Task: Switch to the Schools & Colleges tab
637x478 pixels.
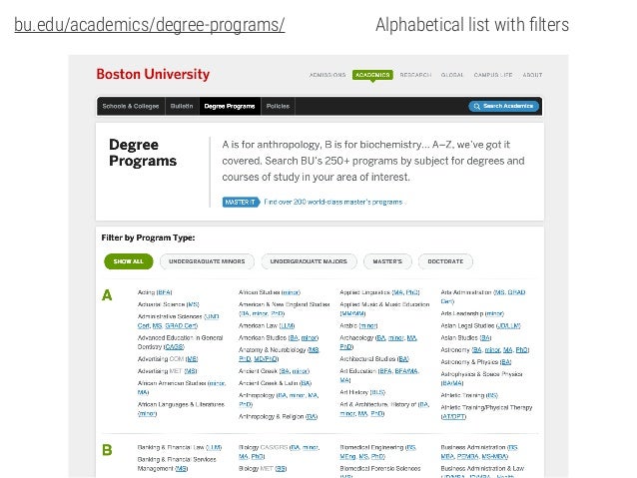Action: pyautogui.click(x=131, y=106)
